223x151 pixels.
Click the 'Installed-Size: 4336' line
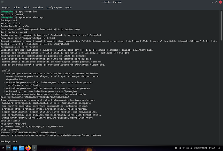[x=15, y=26]
